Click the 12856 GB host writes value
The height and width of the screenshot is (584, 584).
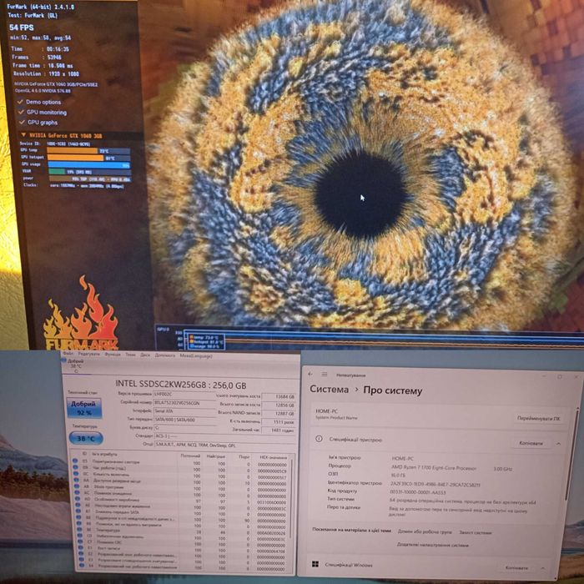click(279, 405)
